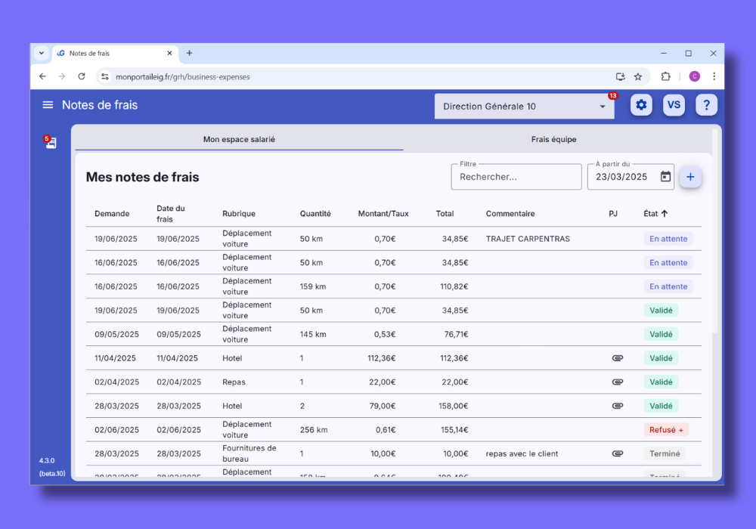Open attachment of 158,00€ Hotel row

click(617, 406)
